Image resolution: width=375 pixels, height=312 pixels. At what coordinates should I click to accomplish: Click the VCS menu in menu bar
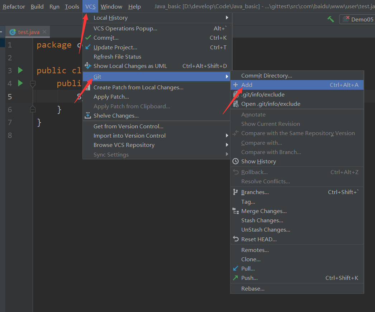click(x=90, y=6)
